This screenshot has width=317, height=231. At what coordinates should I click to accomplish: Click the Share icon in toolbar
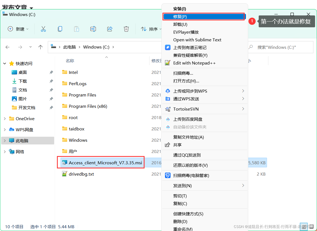(109, 29)
